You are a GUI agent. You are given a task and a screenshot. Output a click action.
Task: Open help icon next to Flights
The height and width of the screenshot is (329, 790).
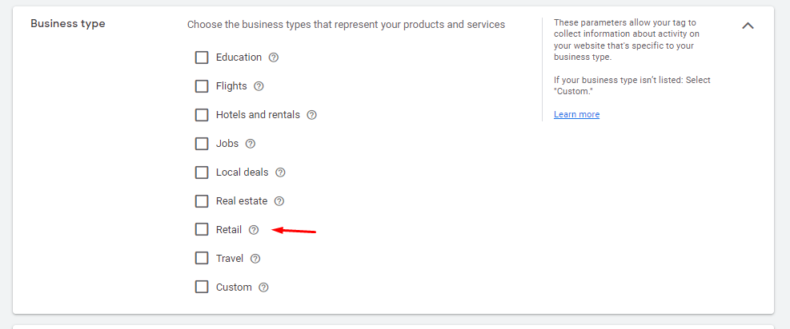(259, 86)
